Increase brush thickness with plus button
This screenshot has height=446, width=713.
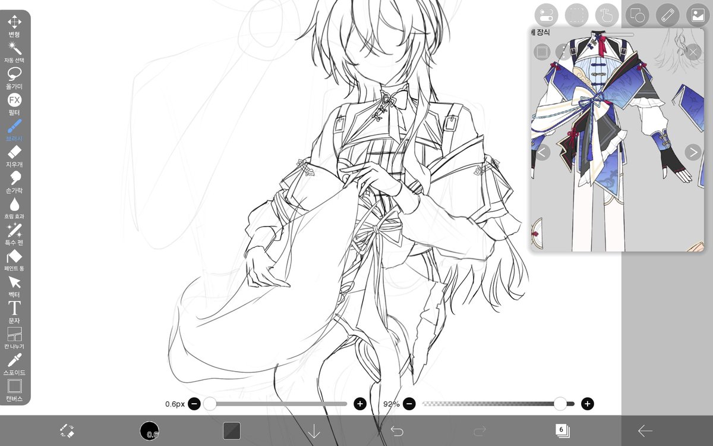click(359, 404)
